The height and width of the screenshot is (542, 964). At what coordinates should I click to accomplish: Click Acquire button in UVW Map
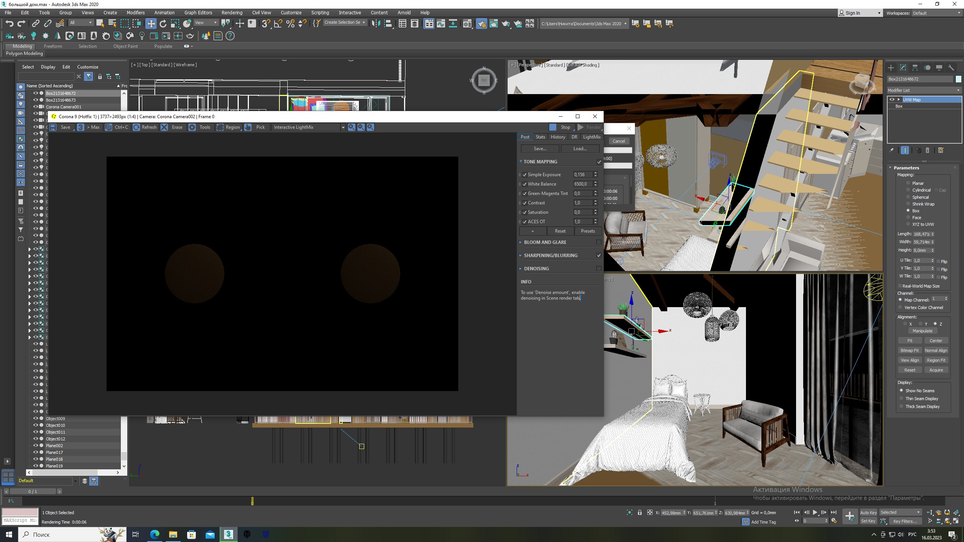(x=936, y=370)
